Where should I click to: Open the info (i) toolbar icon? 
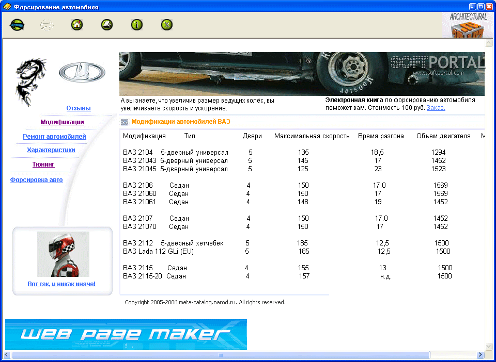click(x=137, y=25)
